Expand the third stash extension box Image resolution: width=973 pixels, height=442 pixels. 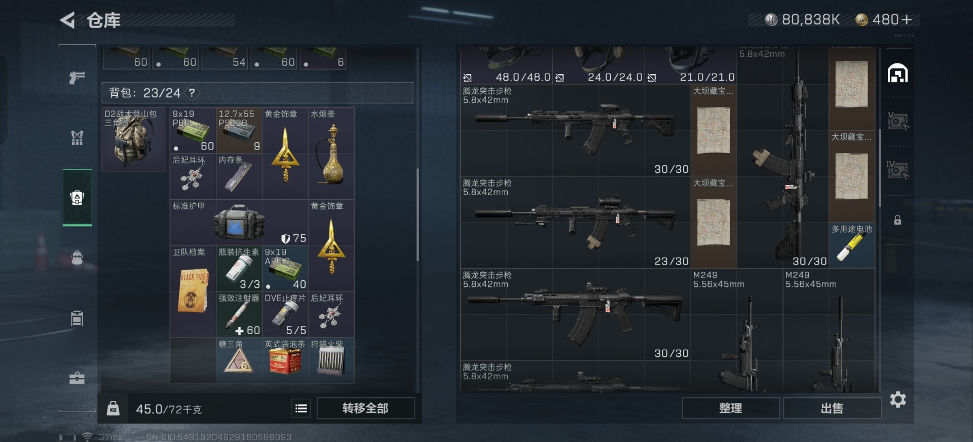click(x=897, y=121)
